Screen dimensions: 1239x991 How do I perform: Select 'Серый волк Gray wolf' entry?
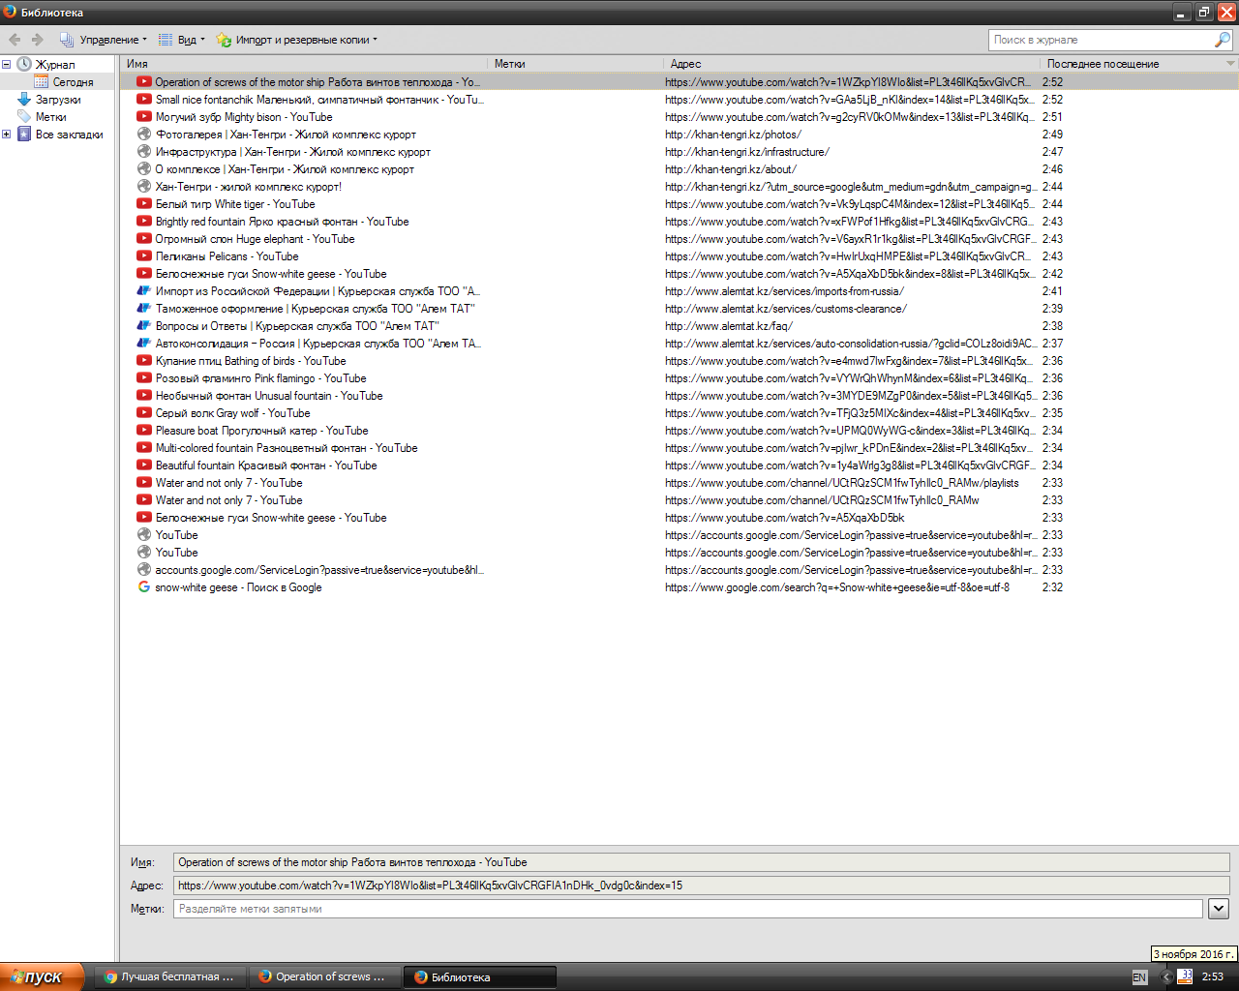click(680, 413)
